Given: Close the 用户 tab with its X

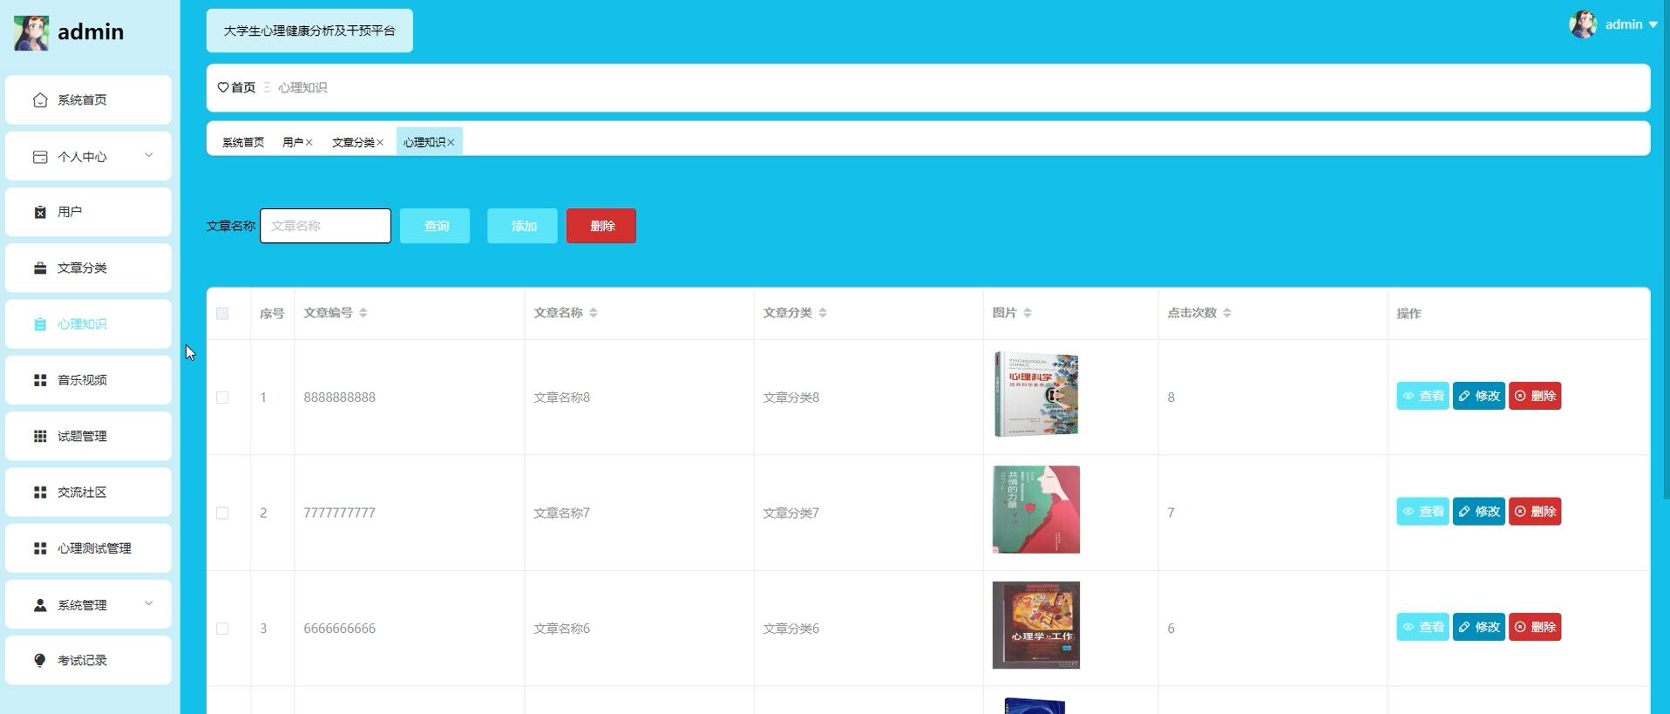Looking at the screenshot, I should coord(309,142).
